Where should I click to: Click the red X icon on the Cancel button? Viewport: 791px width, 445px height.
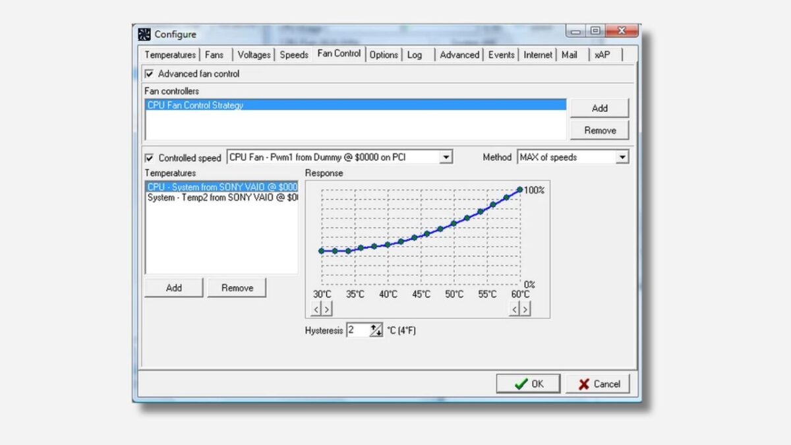tap(583, 383)
